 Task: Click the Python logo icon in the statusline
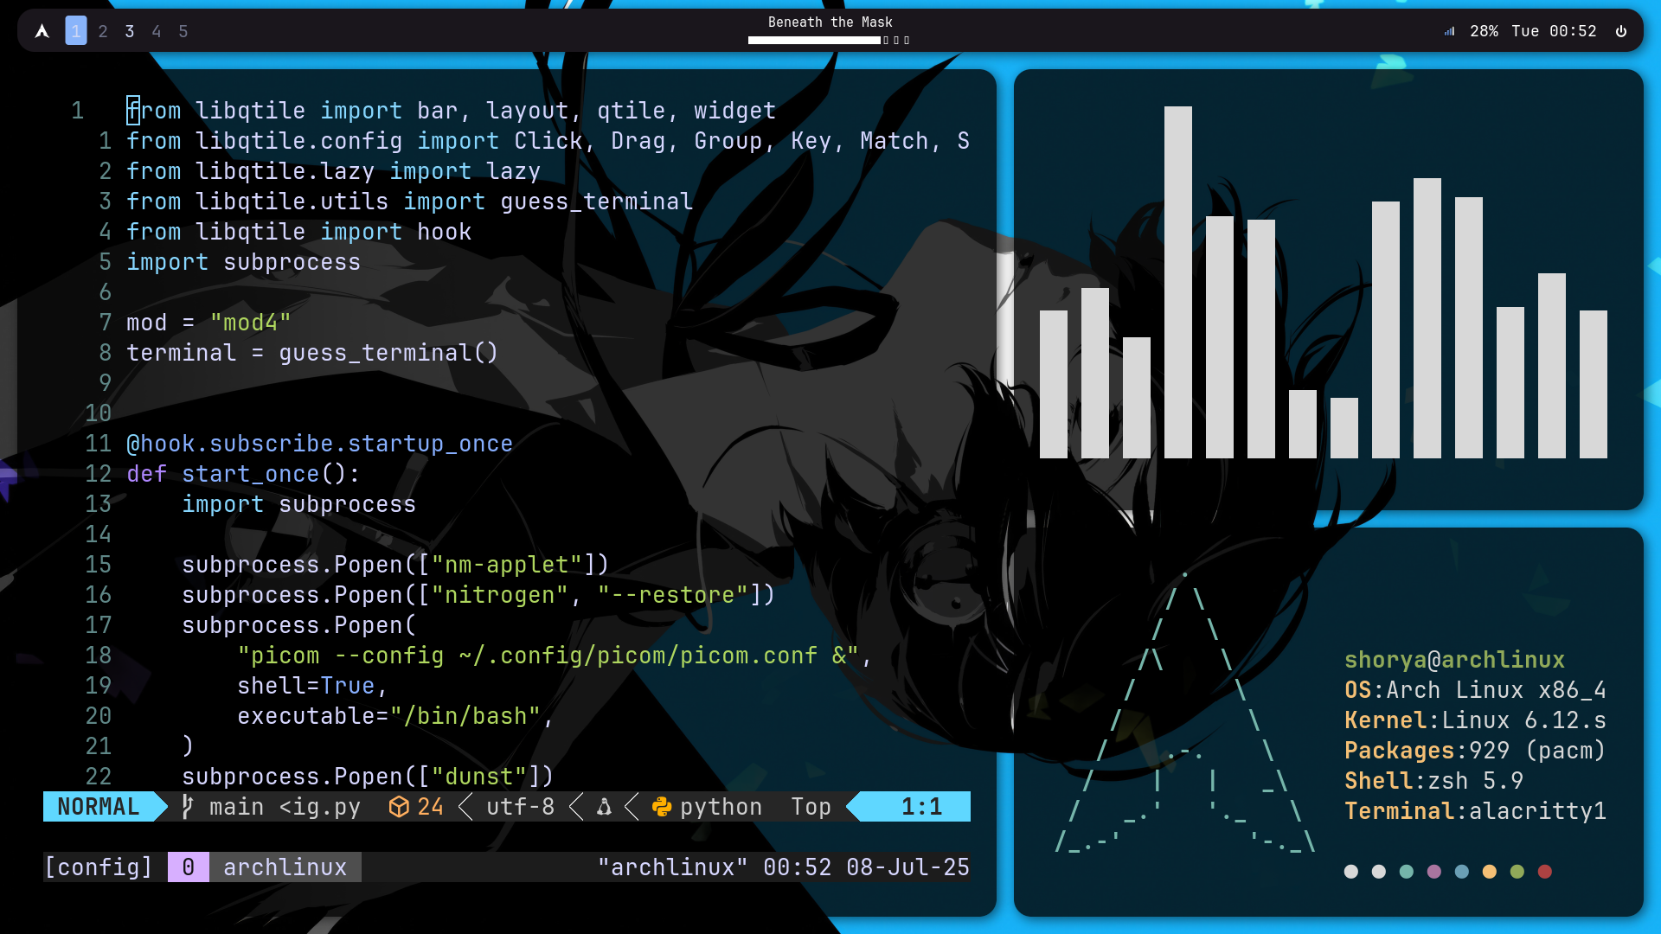pos(662,807)
